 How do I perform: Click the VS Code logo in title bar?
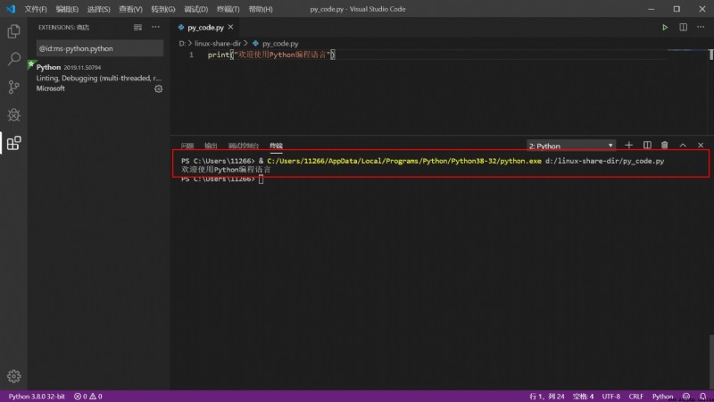pos(11,9)
